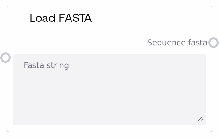The width and height of the screenshot is (219, 138).
Task: Click the "Fasta string" placeholder text
Action: click(x=46, y=65)
